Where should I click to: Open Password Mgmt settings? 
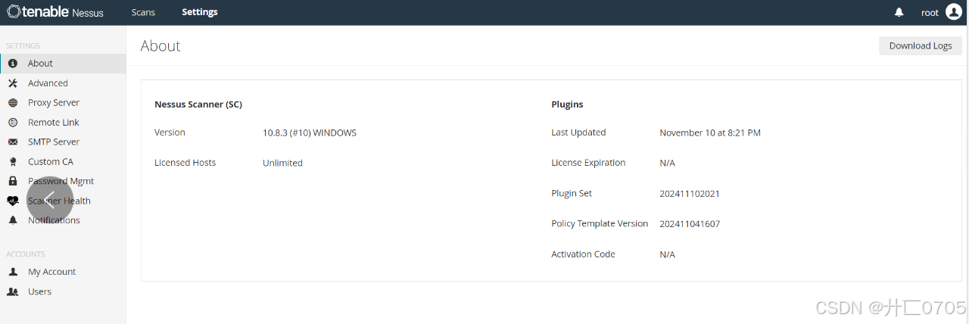coord(63,182)
